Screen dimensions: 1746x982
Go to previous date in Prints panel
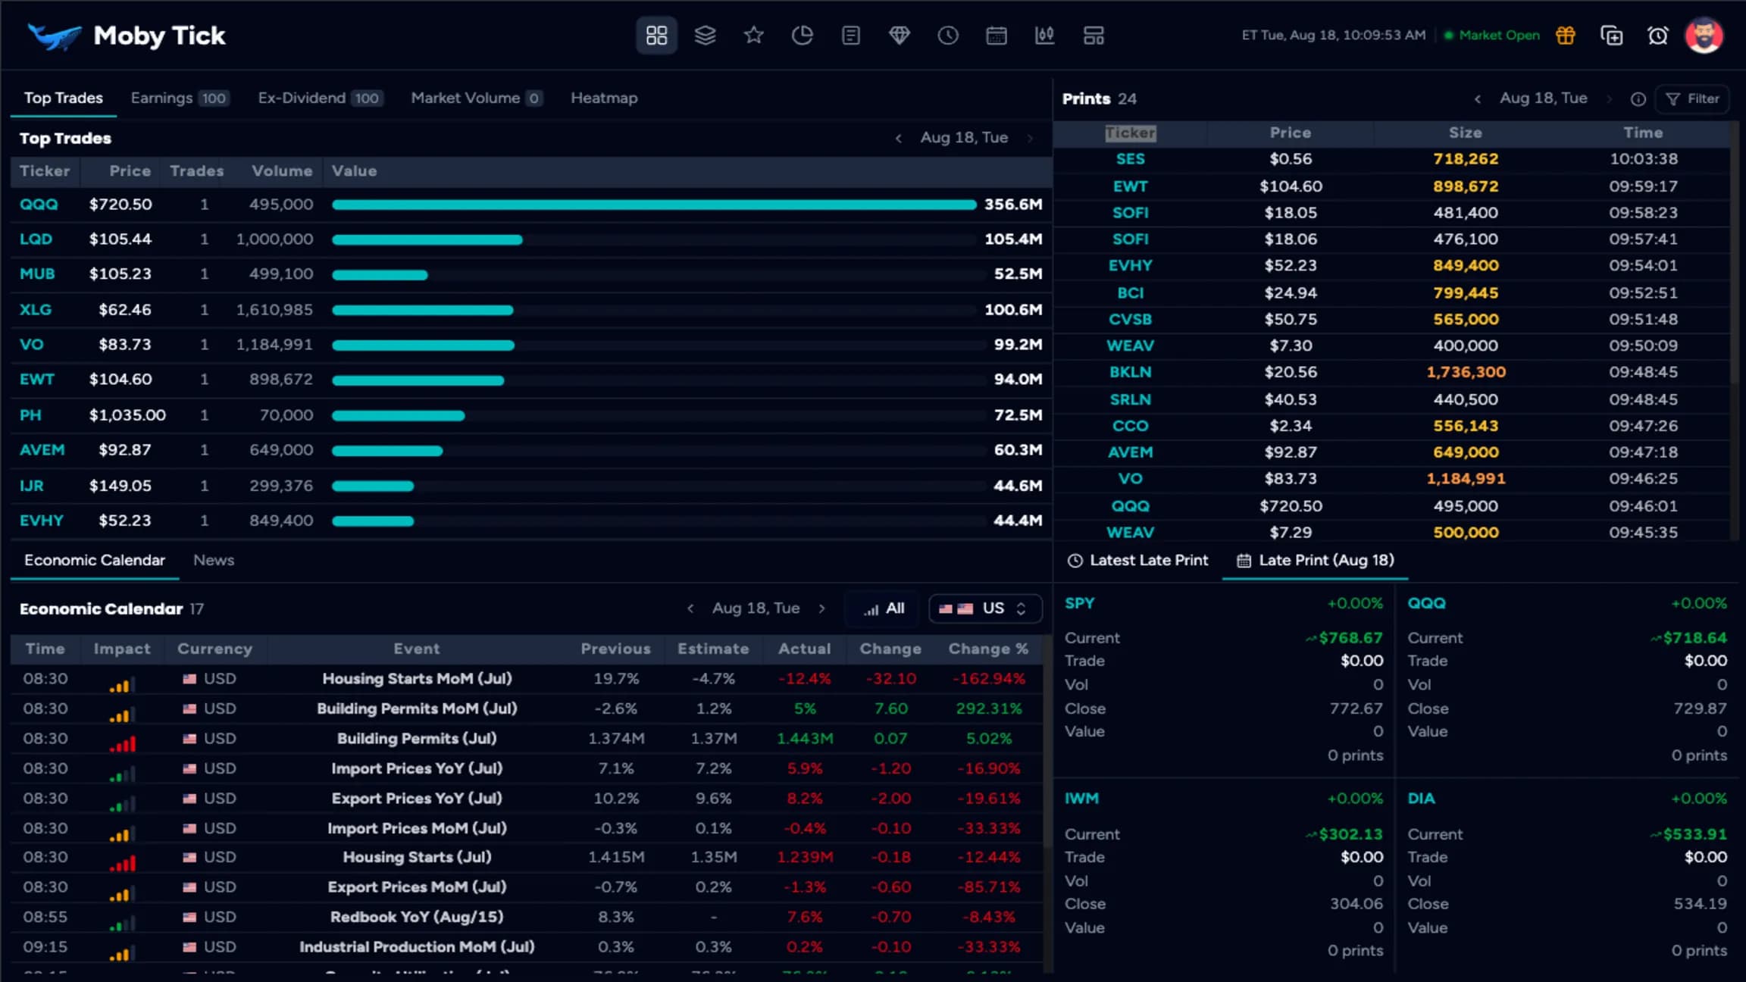1477,99
